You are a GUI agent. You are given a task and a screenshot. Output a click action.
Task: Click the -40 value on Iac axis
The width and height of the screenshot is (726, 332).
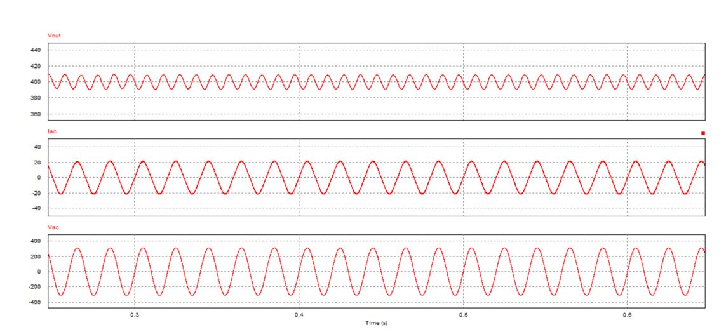coord(36,208)
